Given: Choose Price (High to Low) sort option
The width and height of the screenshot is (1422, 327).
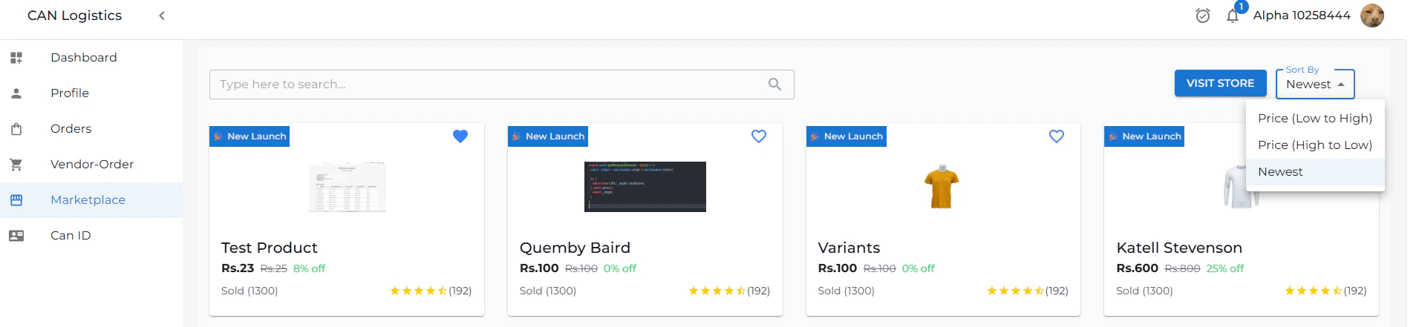Looking at the screenshot, I should point(1315,145).
